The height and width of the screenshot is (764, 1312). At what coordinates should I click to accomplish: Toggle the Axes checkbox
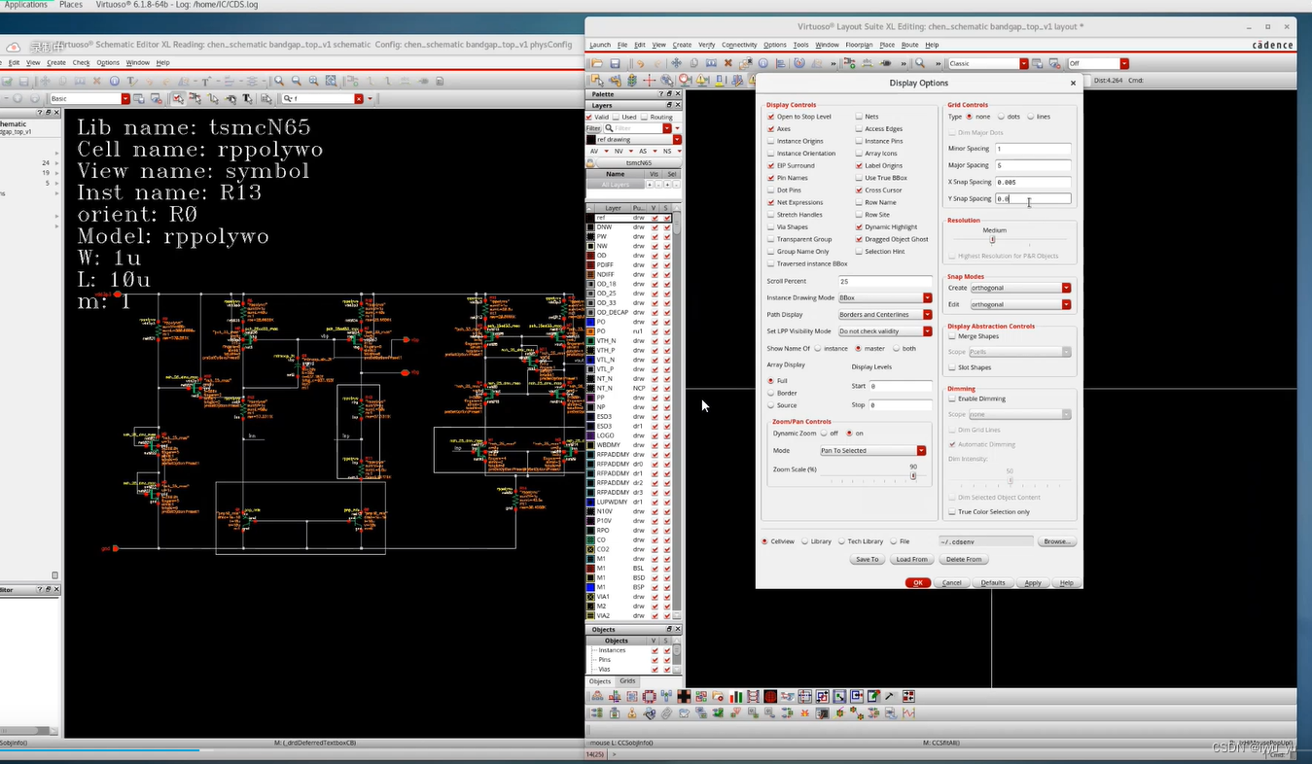click(771, 128)
